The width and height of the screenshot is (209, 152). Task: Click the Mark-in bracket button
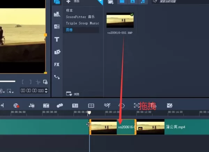(23, 82)
